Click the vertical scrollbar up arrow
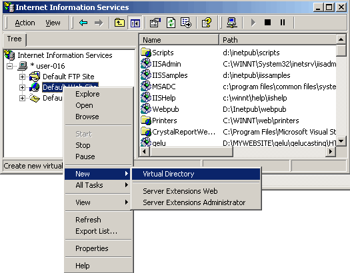The image size is (350, 273). [x=341, y=40]
